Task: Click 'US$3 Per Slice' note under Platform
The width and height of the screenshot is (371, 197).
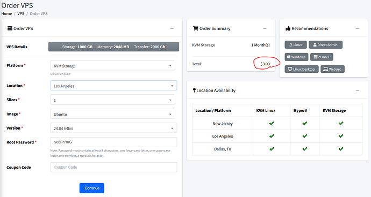Action: 60,74
